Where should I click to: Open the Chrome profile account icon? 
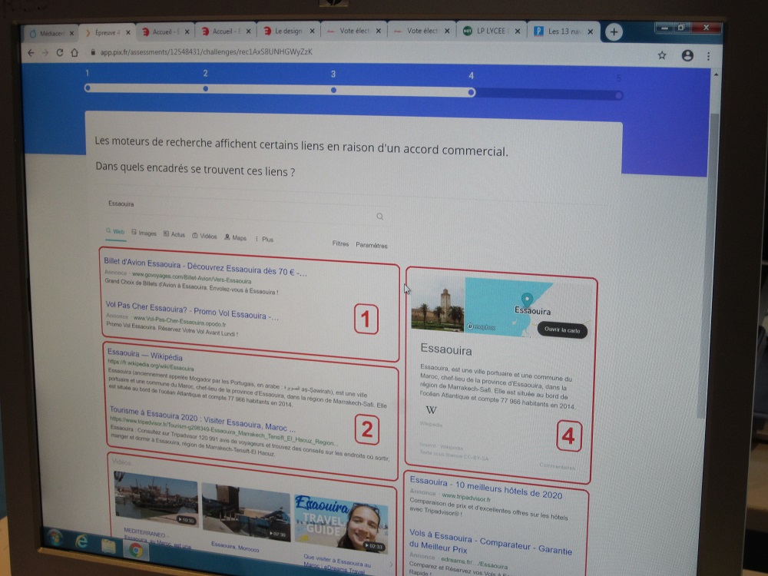pyautogui.click(x=687, y=56)
